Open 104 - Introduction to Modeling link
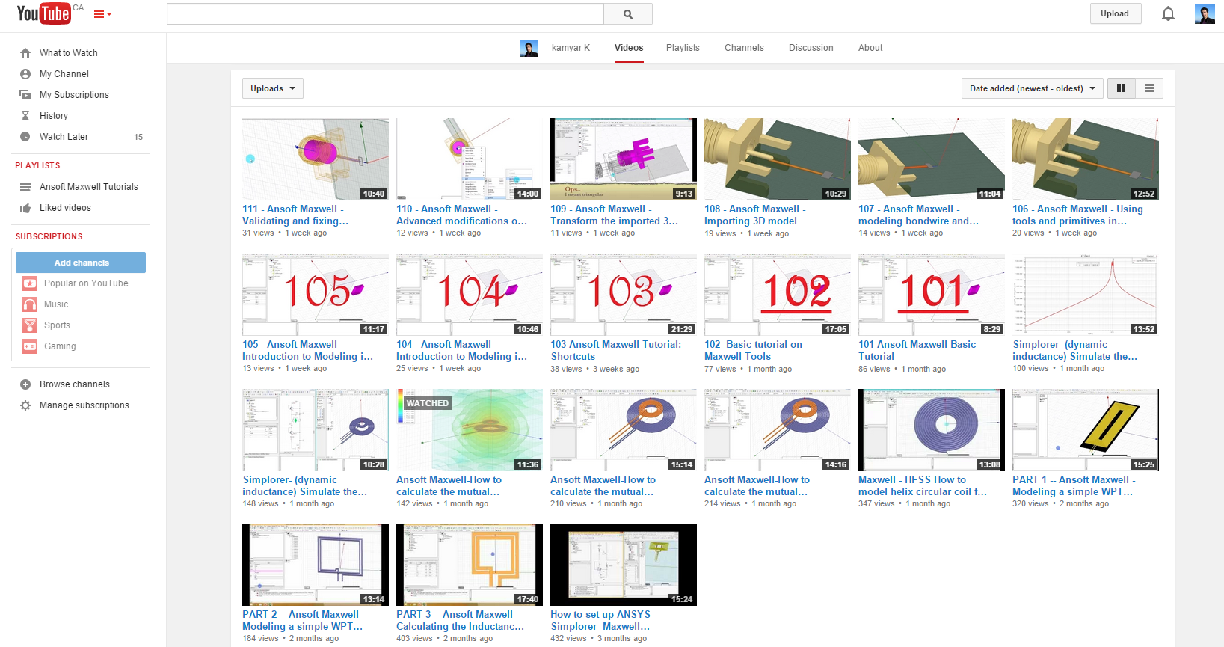1224x647 pixels. point(462,350)
